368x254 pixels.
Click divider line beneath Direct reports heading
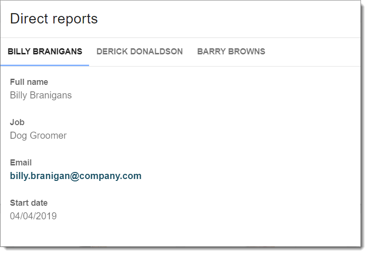[x=180, y=37]
